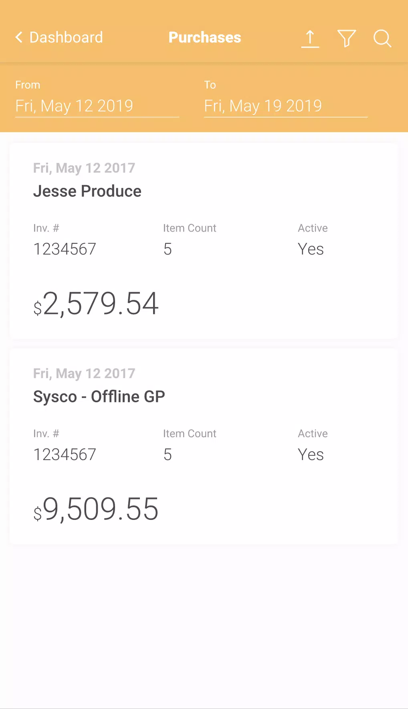
Task: Open the Jesse Produce purchase card
Action: (204, 241)
